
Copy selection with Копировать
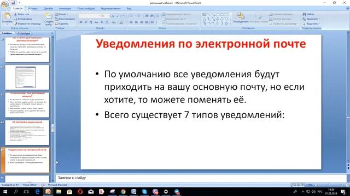coord(23,19)
